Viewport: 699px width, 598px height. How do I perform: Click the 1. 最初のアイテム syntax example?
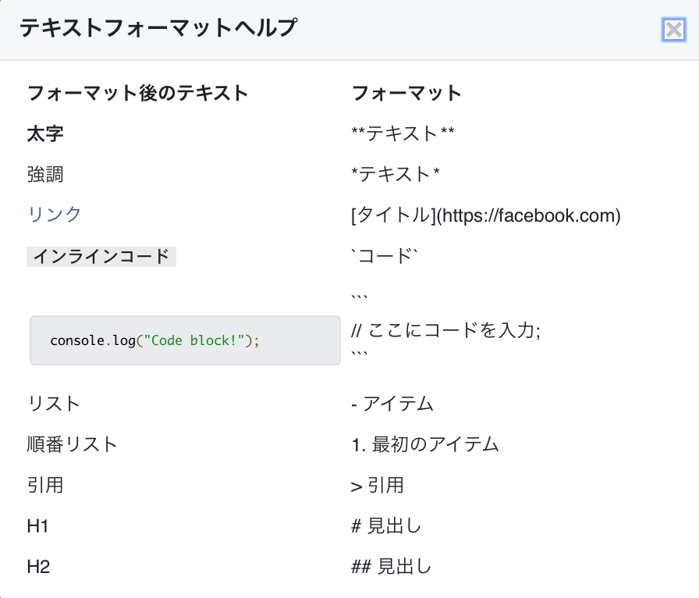click(425, 445)
